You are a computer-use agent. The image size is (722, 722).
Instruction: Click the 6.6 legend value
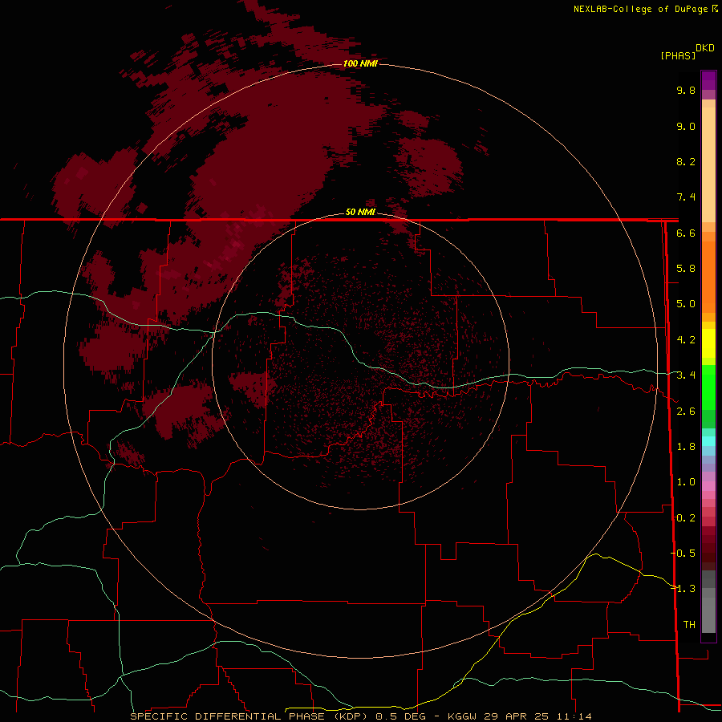tap(686, 233)
